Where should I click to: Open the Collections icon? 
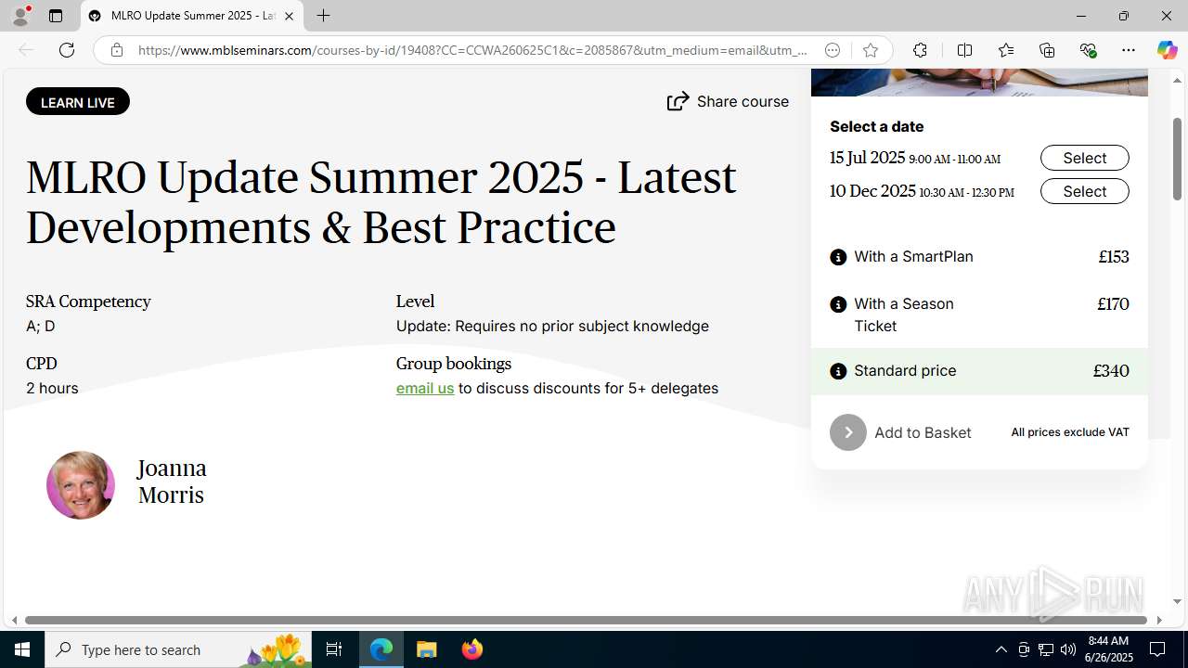(1047, 50)
